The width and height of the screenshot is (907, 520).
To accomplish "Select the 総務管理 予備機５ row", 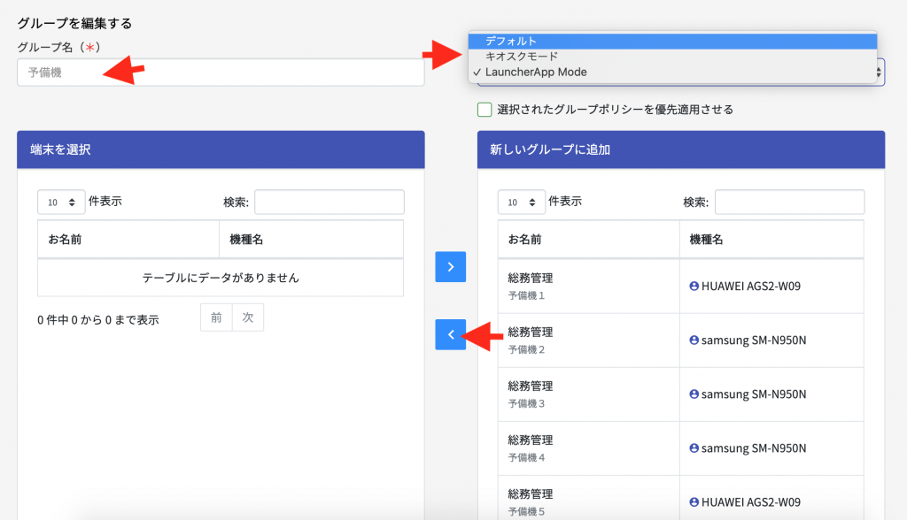I will (681, 498).
